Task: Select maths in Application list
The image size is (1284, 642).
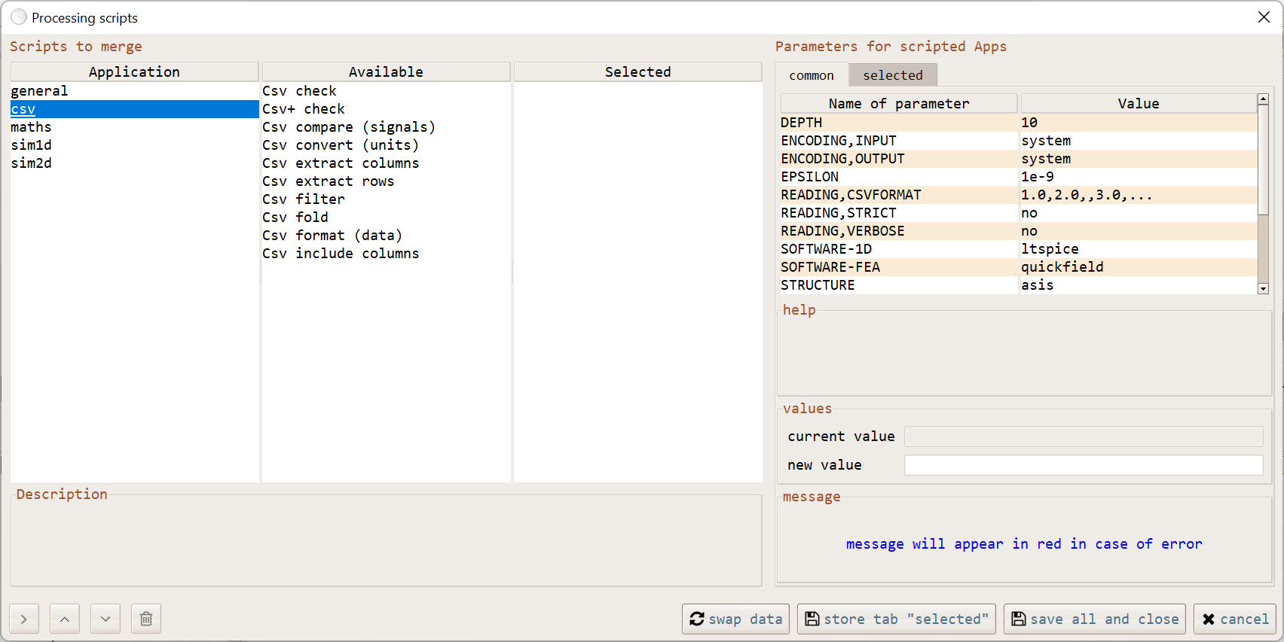Action: click(31, 127)
